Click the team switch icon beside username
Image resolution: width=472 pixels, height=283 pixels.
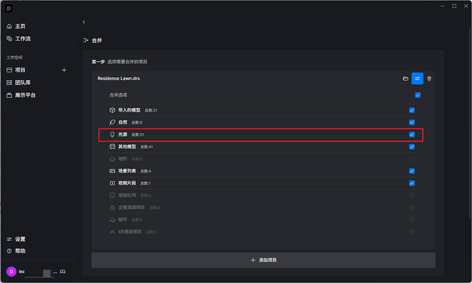pos(63,271)
